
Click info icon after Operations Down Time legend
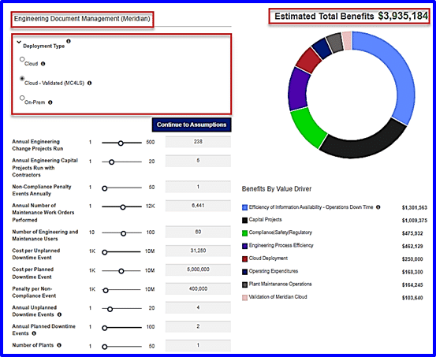pyautogui.click(x=378, y=207)
